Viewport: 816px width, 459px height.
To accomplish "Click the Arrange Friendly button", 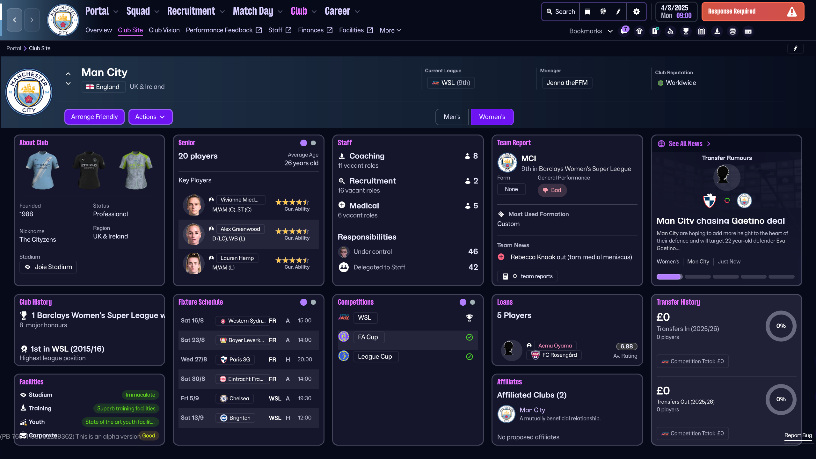I will click(94, 117).
